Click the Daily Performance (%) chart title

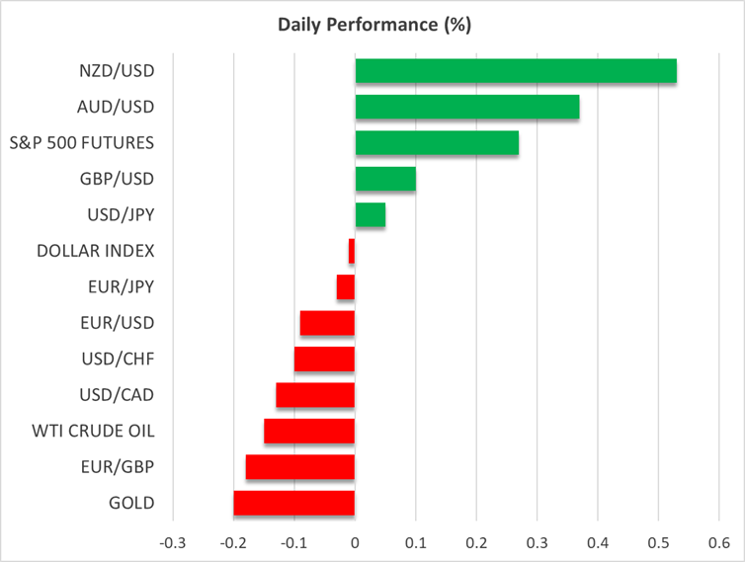(x=372, y=26)
